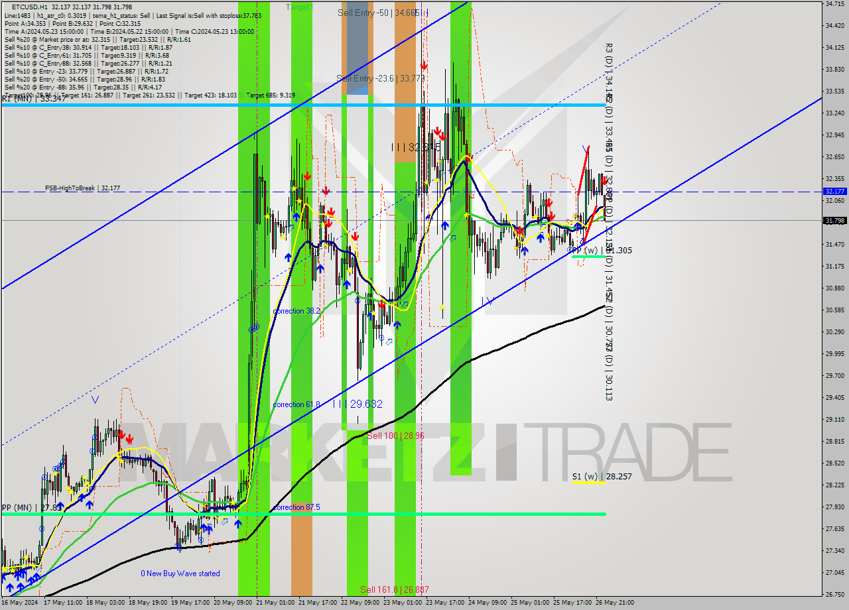Select the 'Sell Entry -50 | 34.665' label
Image resolution: width=849 pixels, height=610 pixels.
pyautogui.click(x=379, y=13)
